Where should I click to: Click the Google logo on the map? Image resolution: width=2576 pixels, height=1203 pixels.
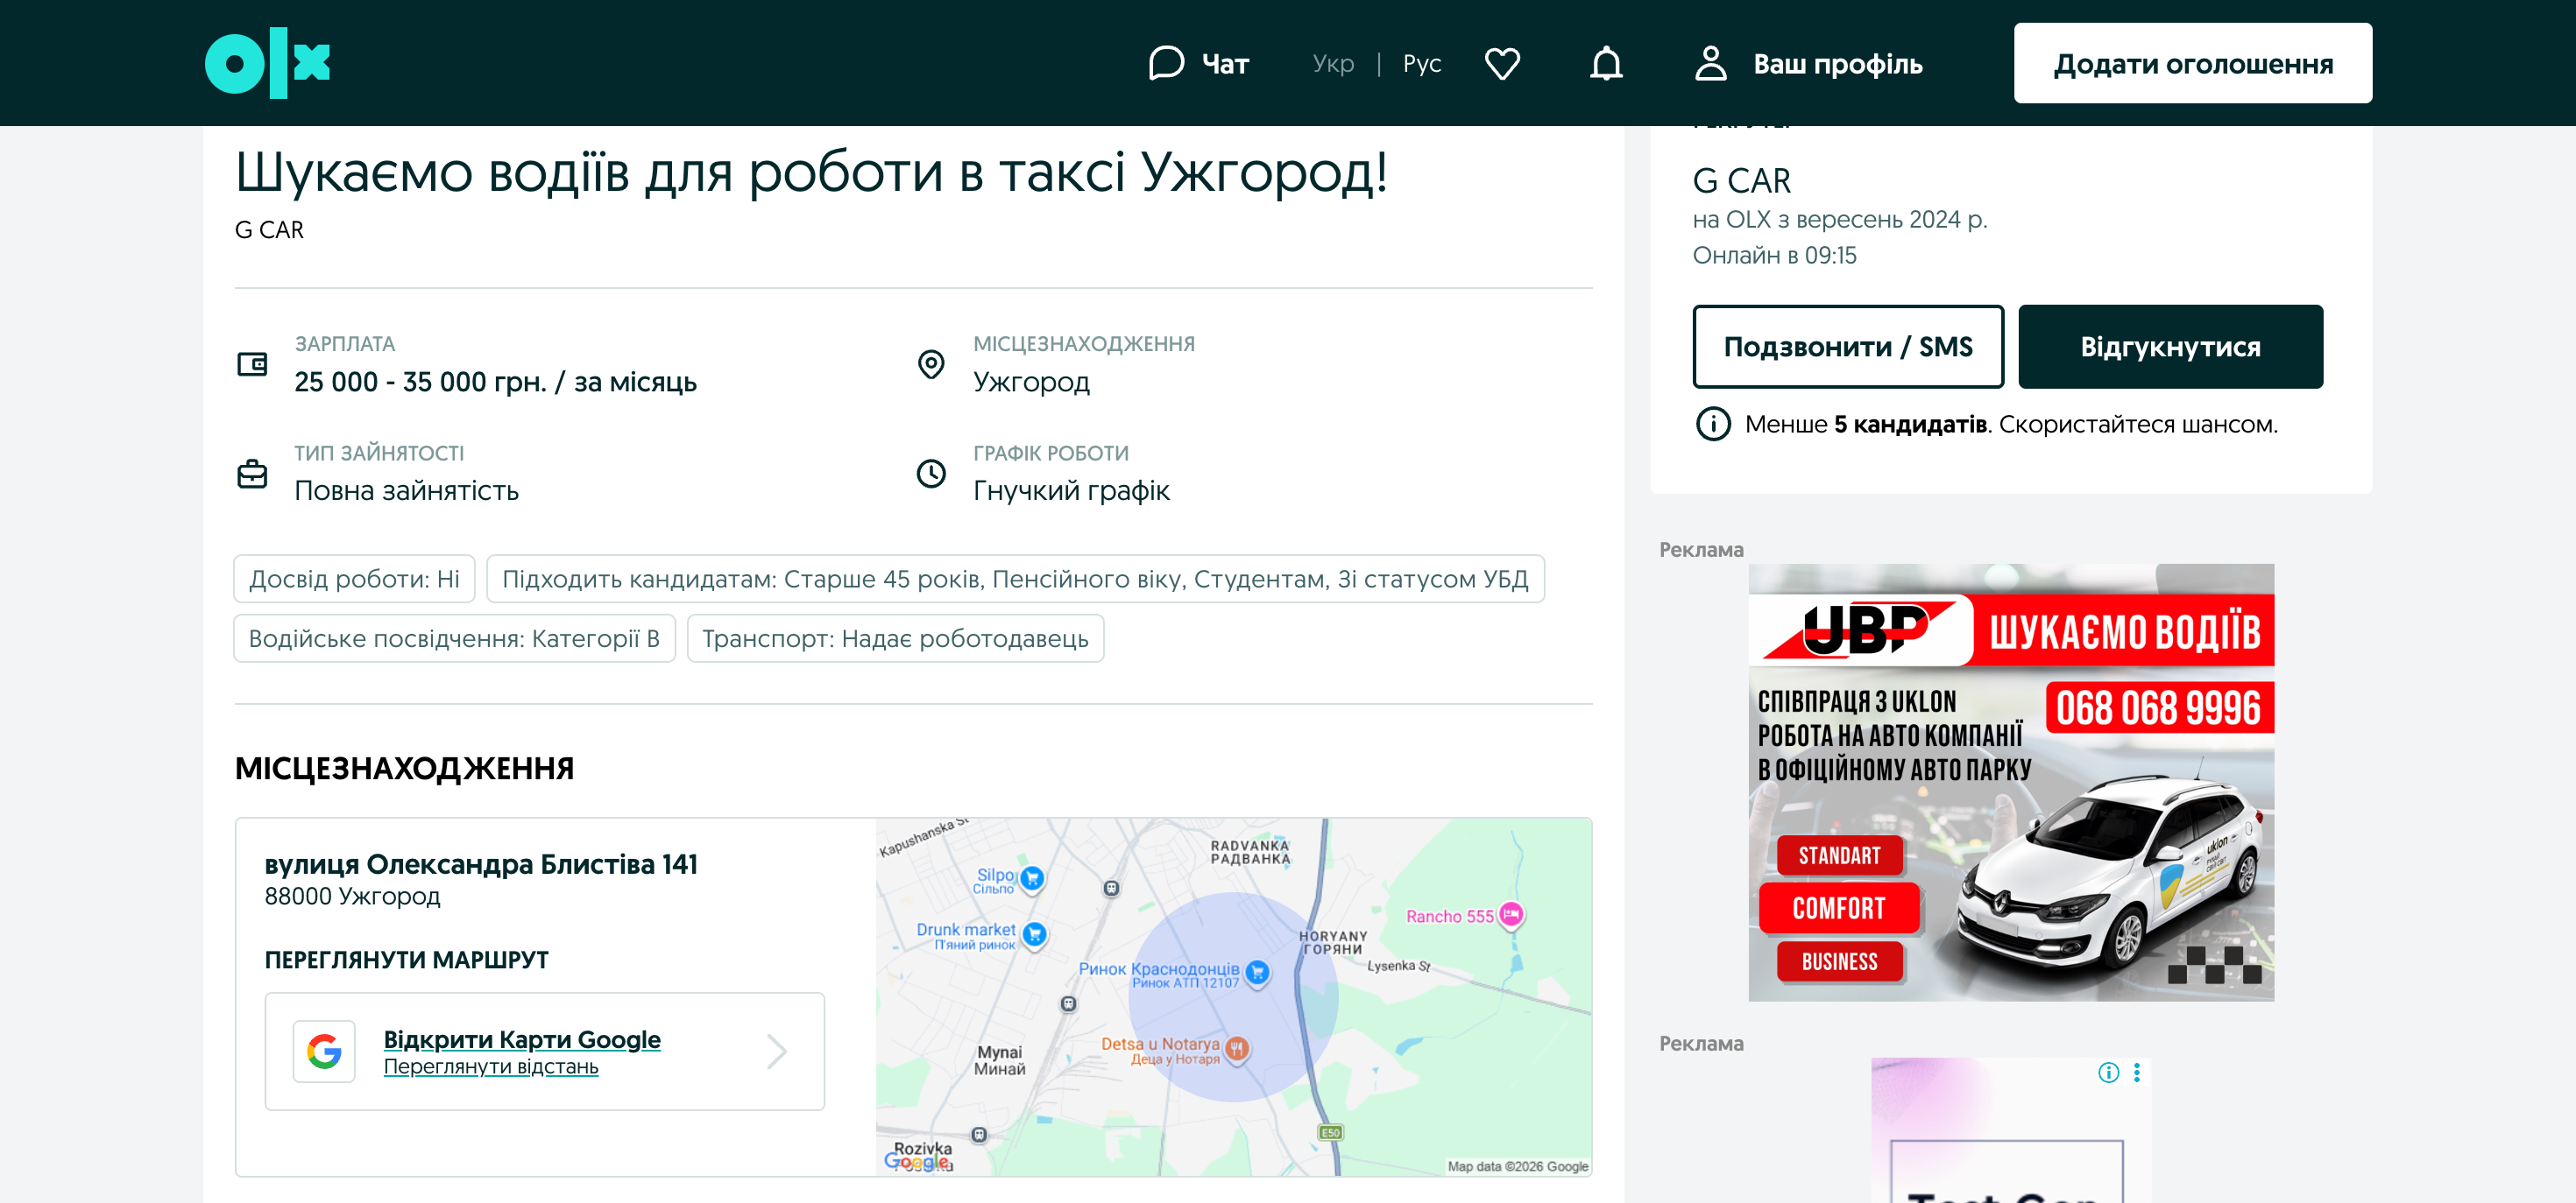click(x=917, y=1161)
